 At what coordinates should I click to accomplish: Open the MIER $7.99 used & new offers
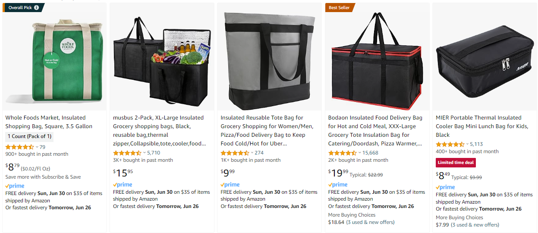467,224
